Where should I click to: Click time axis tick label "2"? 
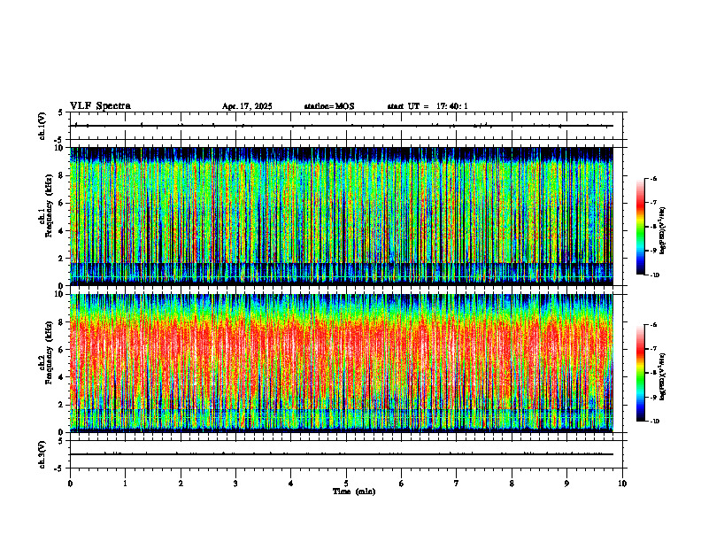tap(181, 484)
